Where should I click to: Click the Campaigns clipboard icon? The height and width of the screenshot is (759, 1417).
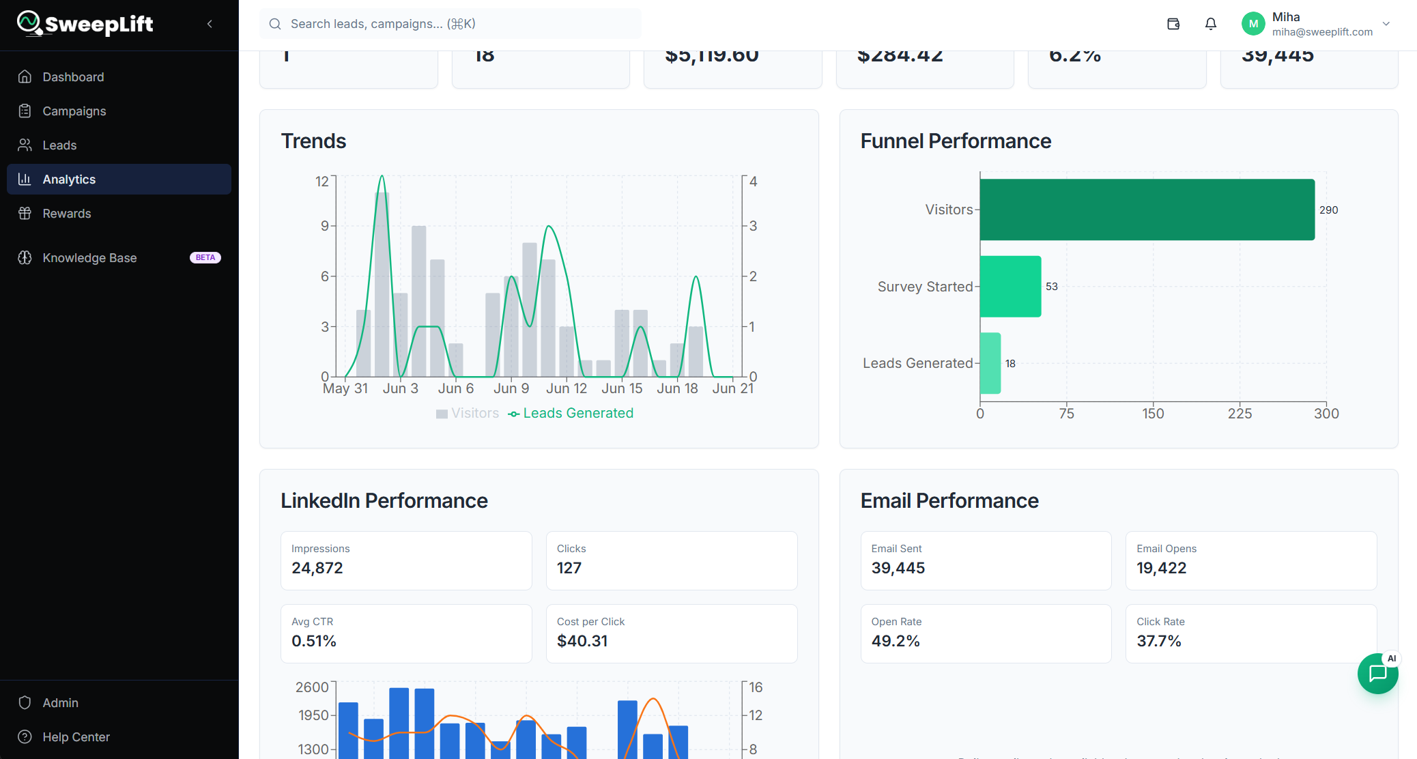pos(25,111)
